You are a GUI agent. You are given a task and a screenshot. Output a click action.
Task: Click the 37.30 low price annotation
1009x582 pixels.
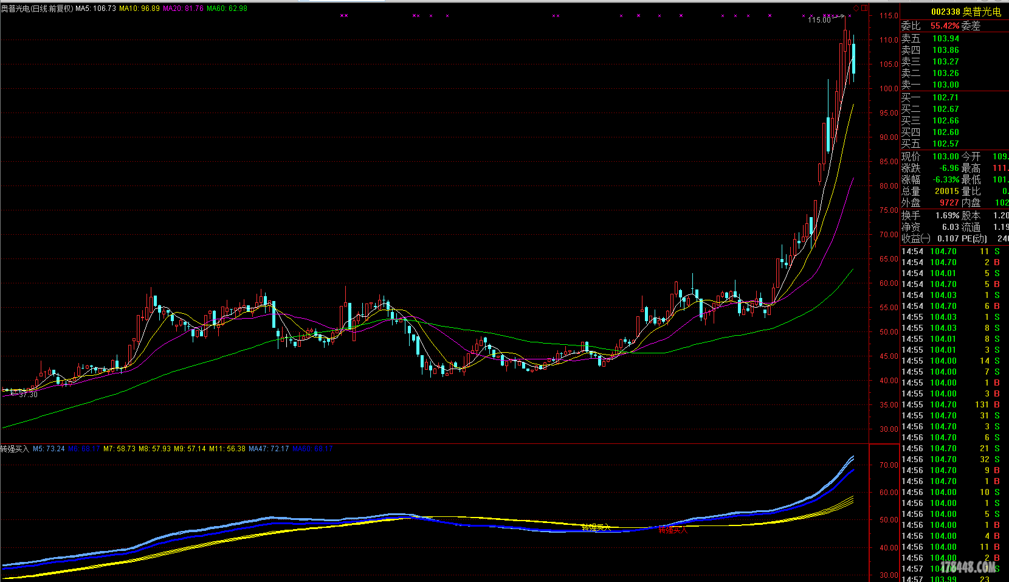(x=27, y=395)
